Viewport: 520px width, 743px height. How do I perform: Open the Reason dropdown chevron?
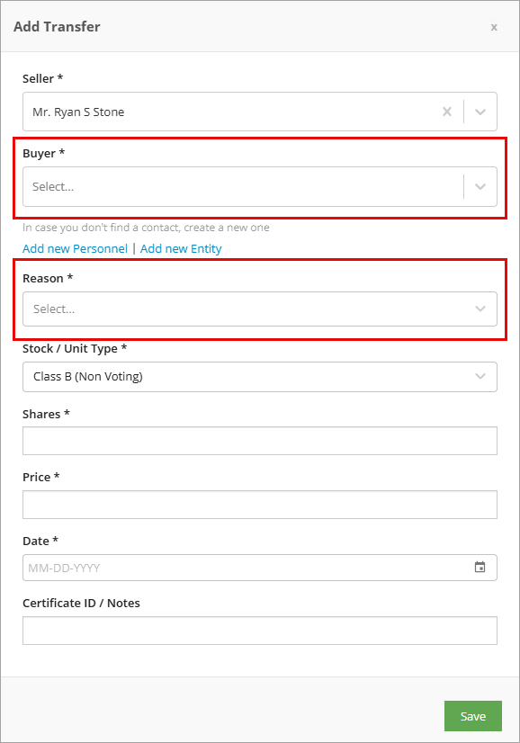[480, 309]
